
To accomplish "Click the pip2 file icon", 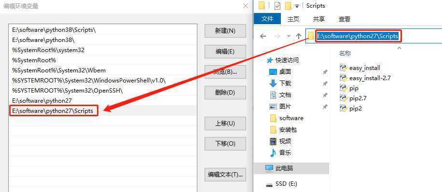I will pos(343,109).
